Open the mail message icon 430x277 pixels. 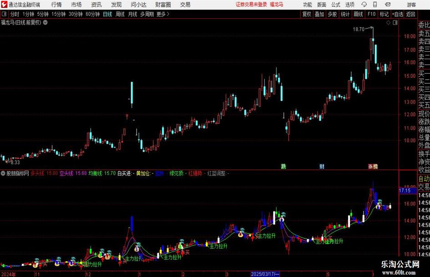coord(388,5)
